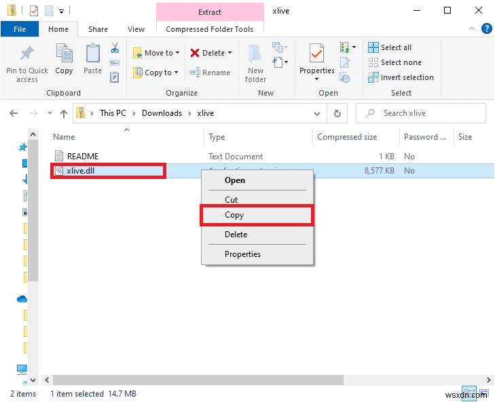Open the File tab
Image resolution: width=495 pixels, height=402 pixels.
(20, 29)
